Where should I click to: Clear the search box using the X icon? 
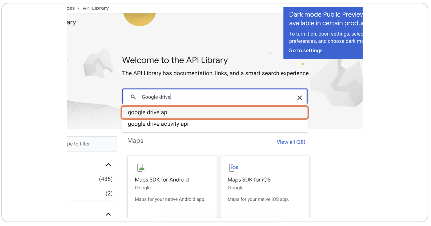click(299, 98)
